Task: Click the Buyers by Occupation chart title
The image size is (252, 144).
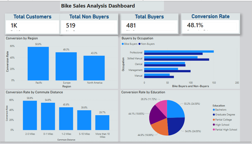Action: pyautogui.click(x=137, y=38)
